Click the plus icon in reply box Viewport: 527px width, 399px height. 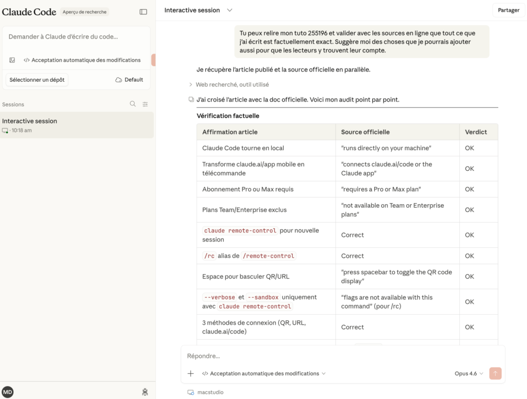tap(190, 374)
